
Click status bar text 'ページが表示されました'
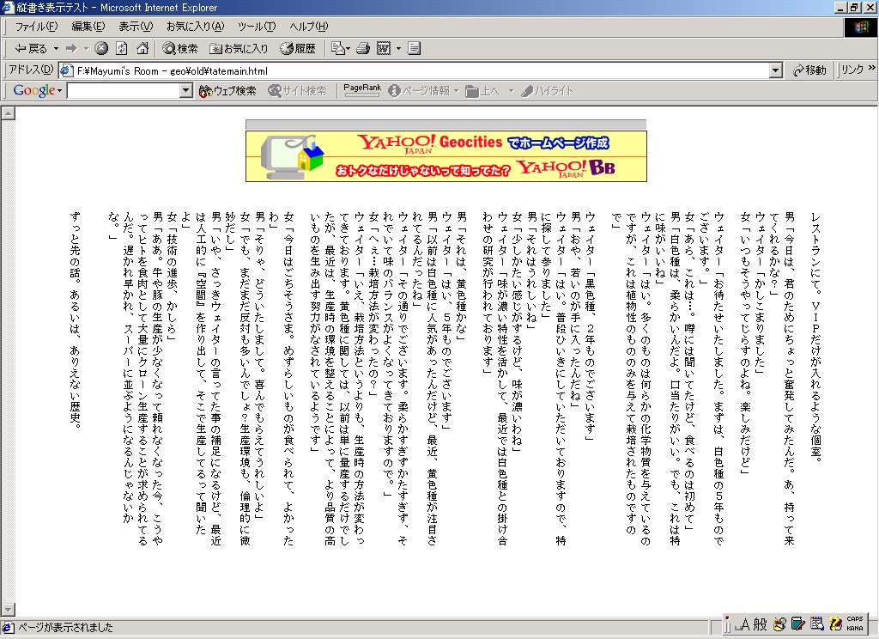[x=65, y=627]
